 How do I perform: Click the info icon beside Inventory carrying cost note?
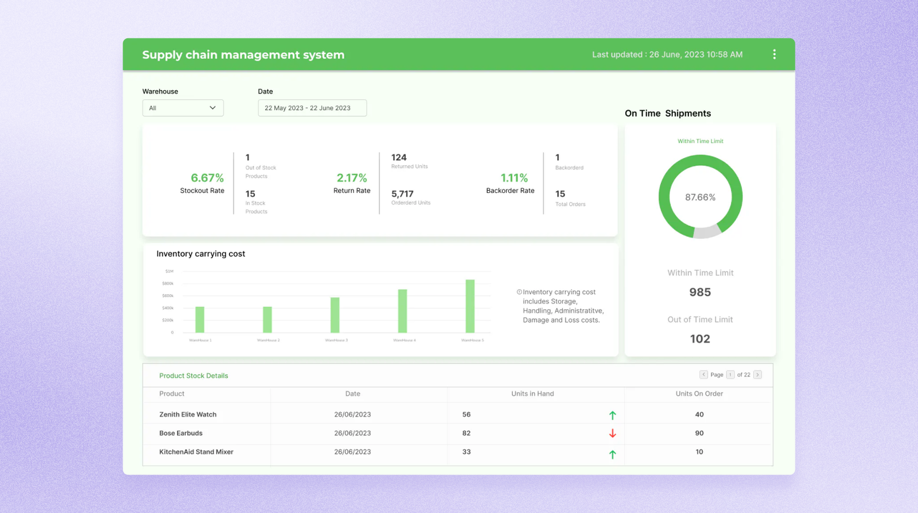pos(519,292)
